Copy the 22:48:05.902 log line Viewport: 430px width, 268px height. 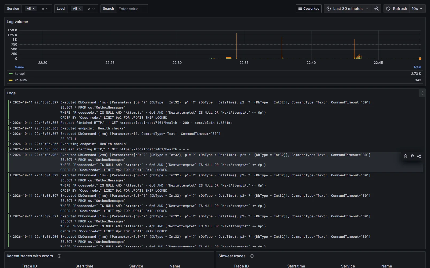(412, 156)
